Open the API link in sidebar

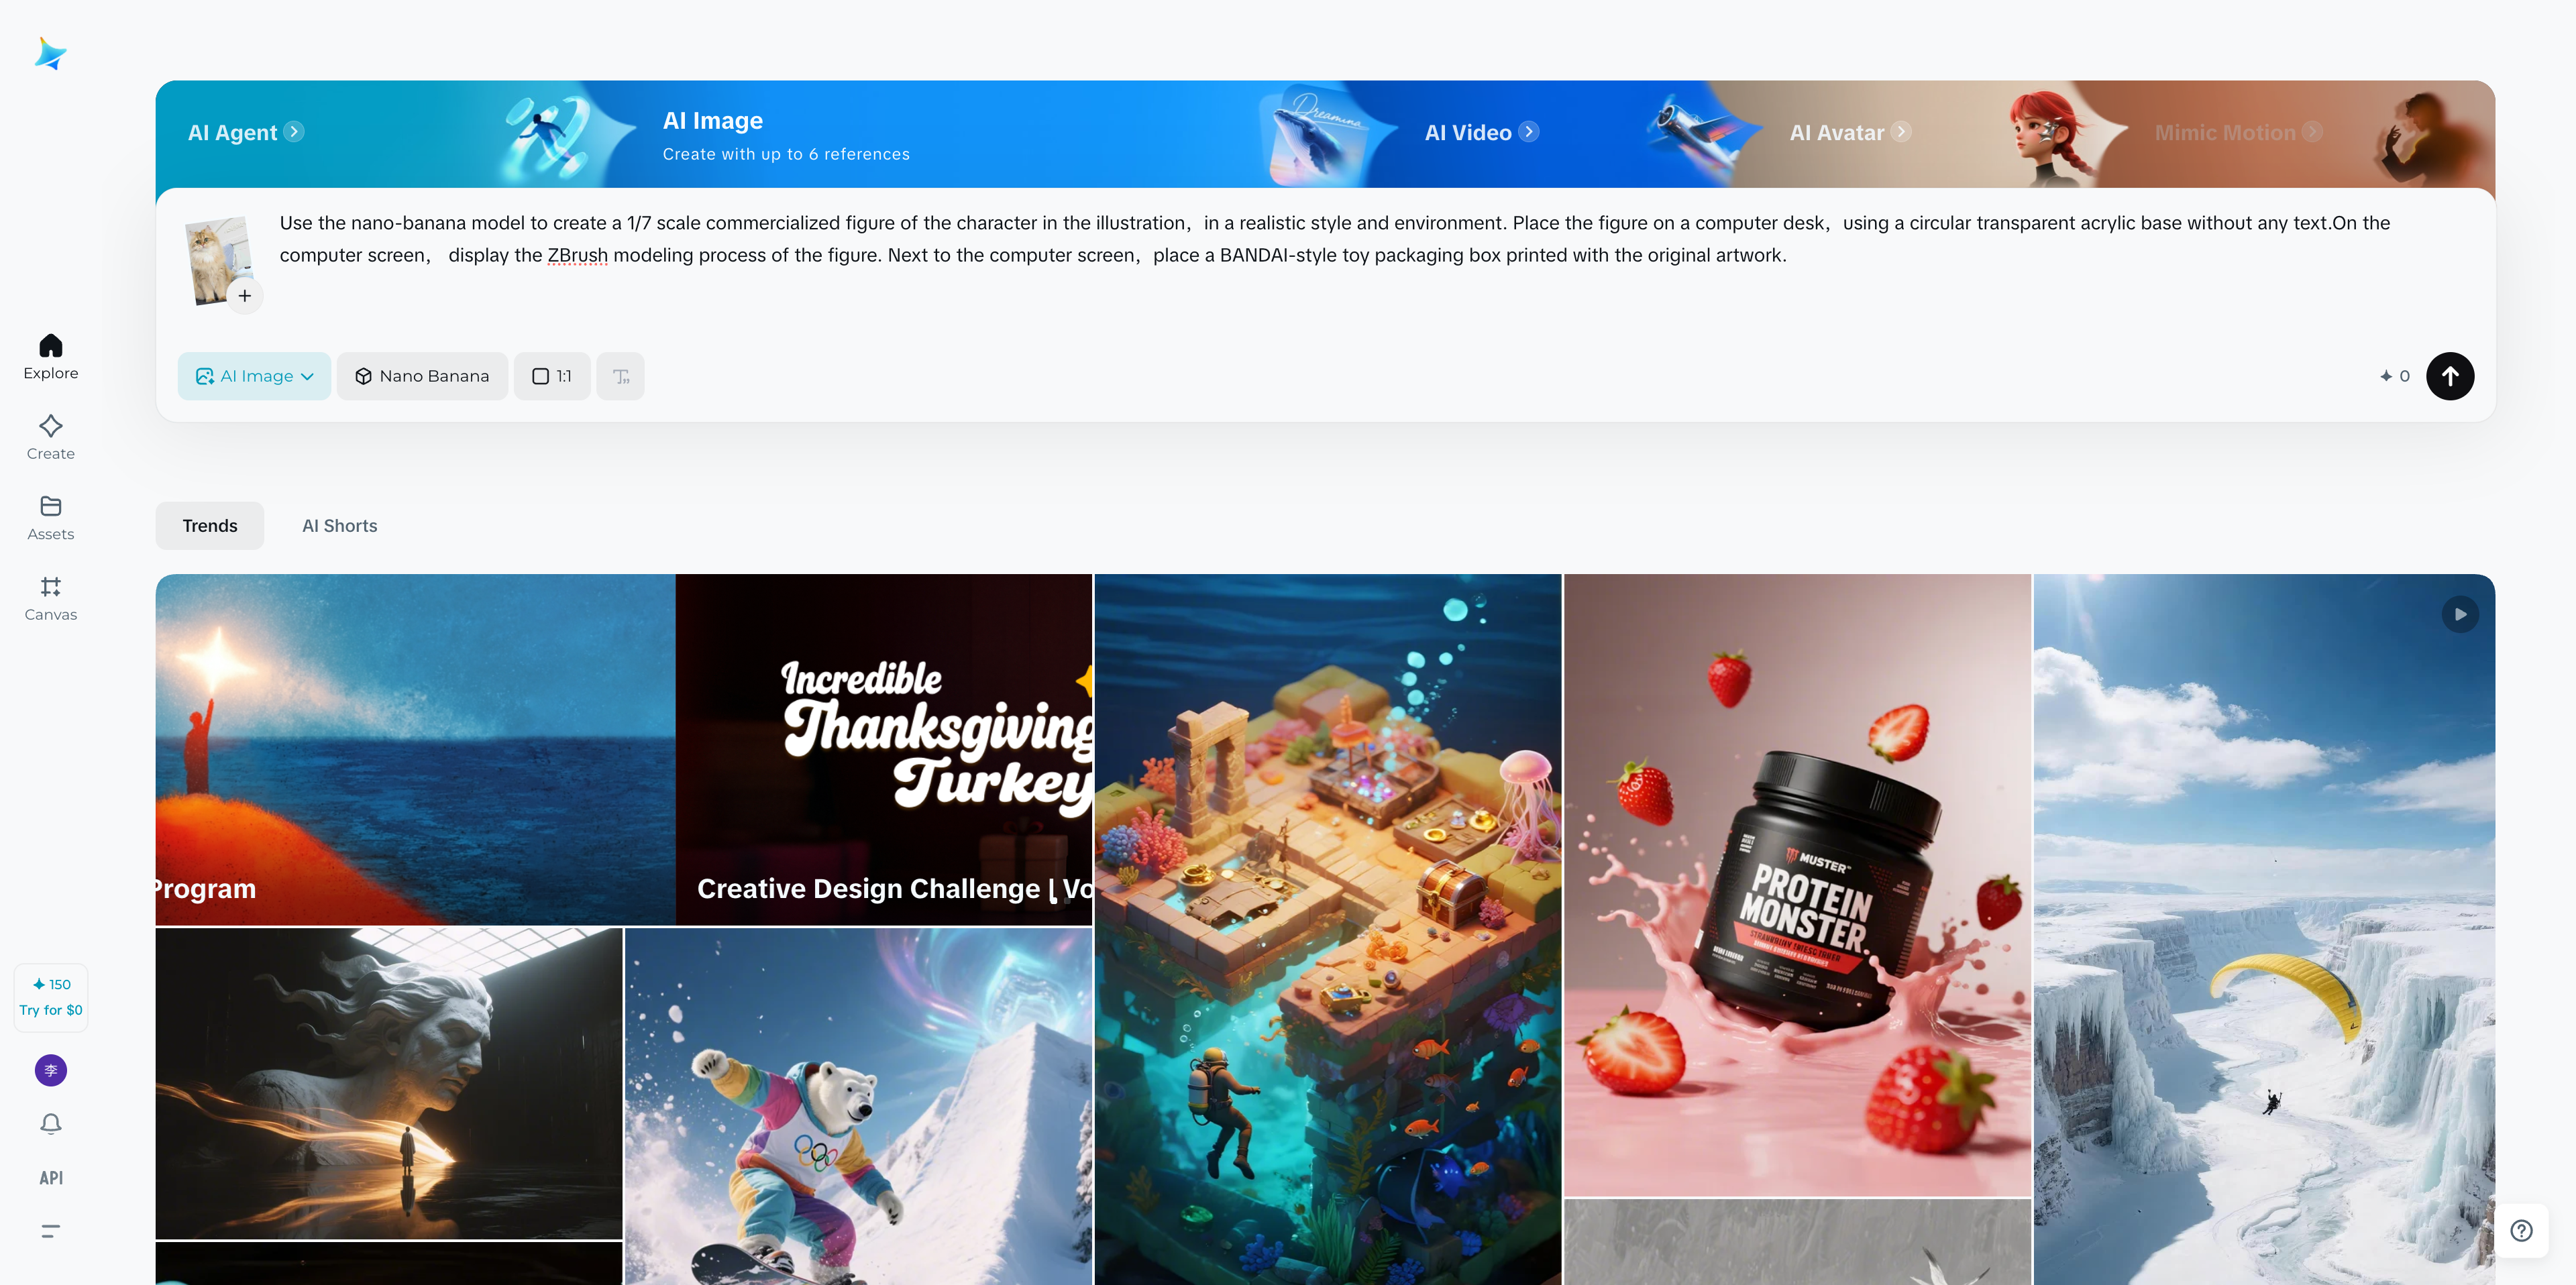pyautogui.click(x=51, y=1178)
